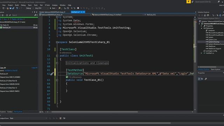Switch to the Toolbox tab at bottom left

[10, 112]
